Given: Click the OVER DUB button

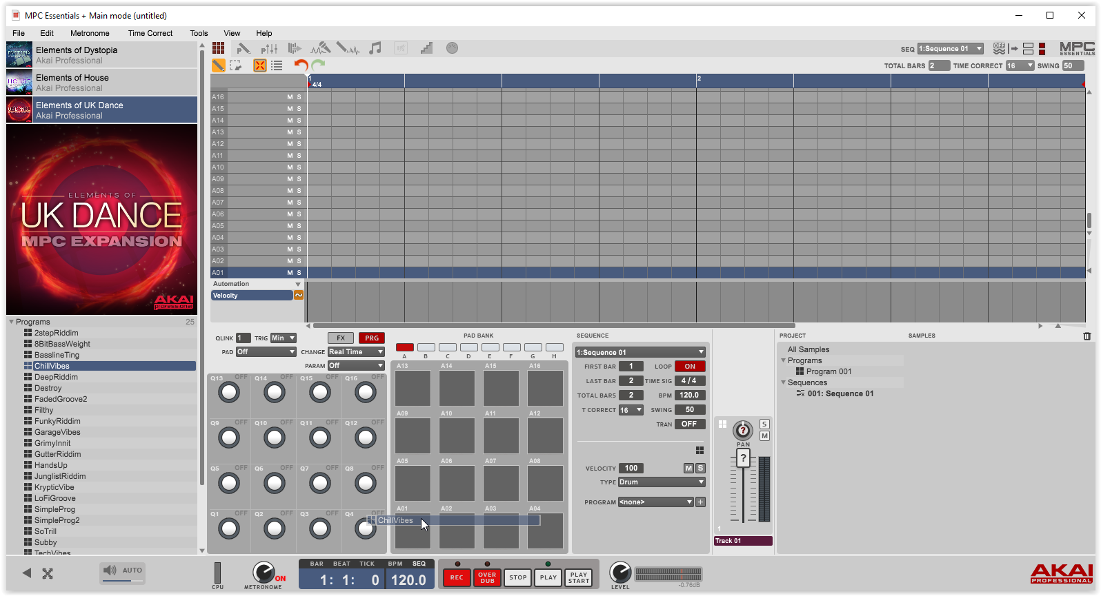Looking at the screenshot, I should pyautogui.click(x=487, y=577).
